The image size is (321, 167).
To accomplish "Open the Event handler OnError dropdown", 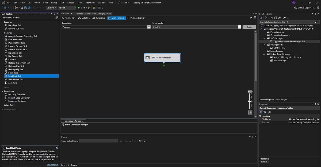I will pos(239,27).
